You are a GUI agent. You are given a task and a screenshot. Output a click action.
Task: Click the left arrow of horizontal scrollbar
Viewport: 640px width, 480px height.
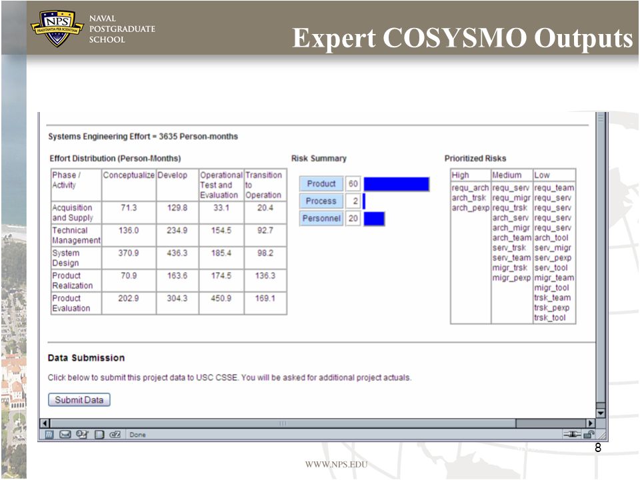pyautogui.click(x=45, y=423)
